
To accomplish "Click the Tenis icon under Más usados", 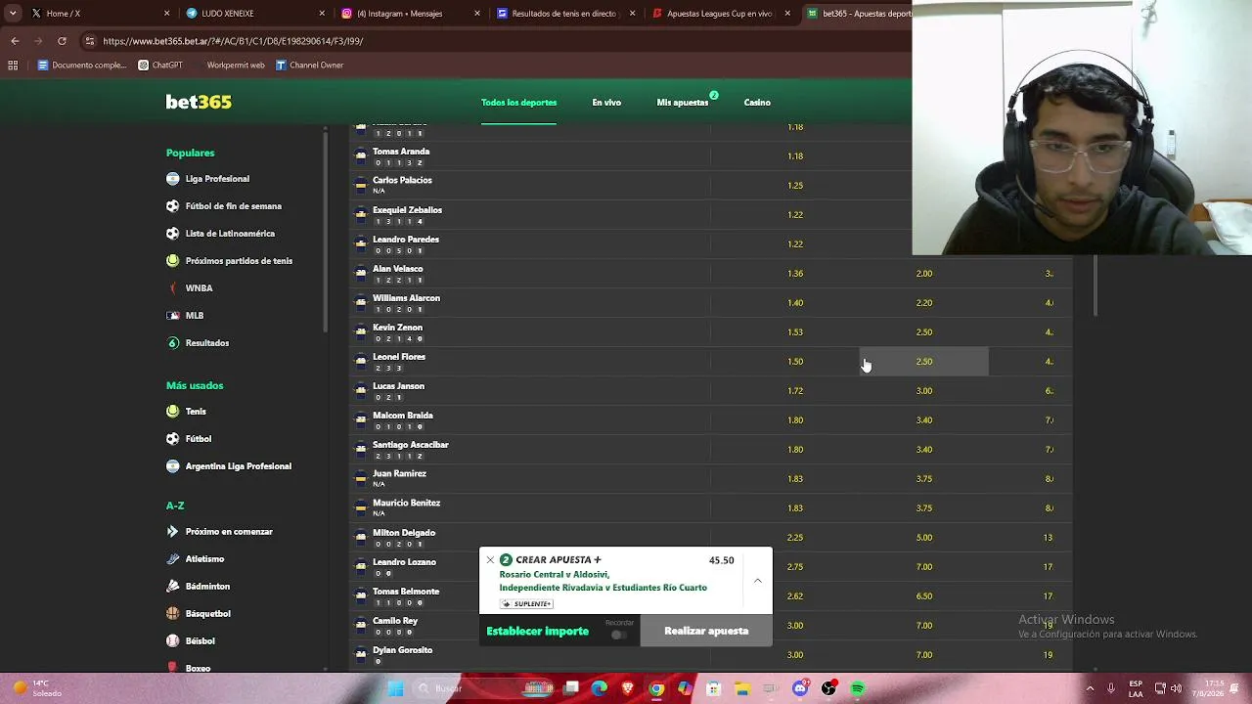I will pyautogui.click(x=173, y=412).
